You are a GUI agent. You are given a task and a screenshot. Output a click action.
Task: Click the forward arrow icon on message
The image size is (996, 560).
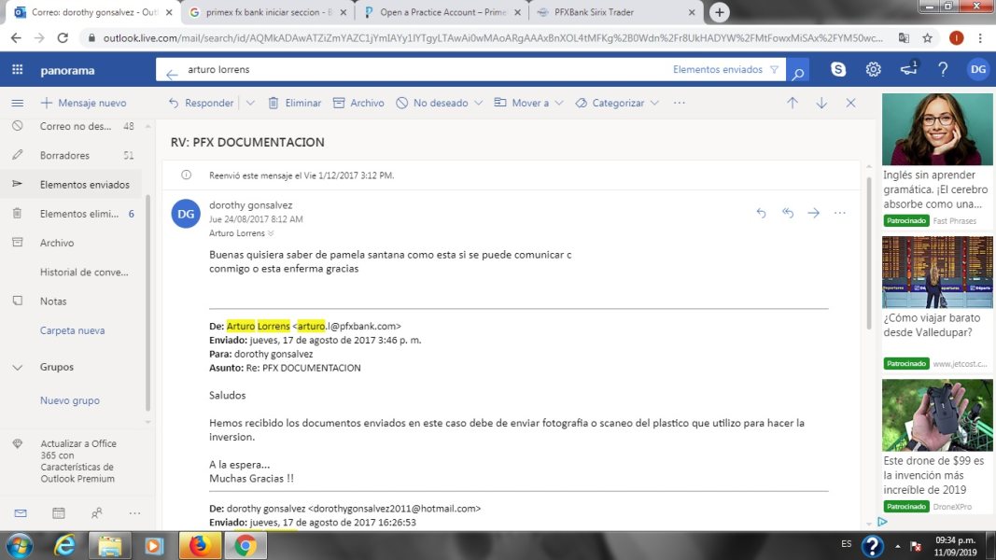814,213
